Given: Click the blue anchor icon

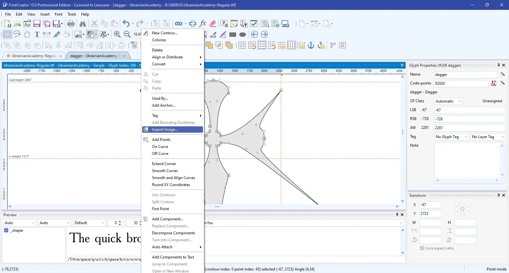Looking at the screenshot, I should coord(311,45).
